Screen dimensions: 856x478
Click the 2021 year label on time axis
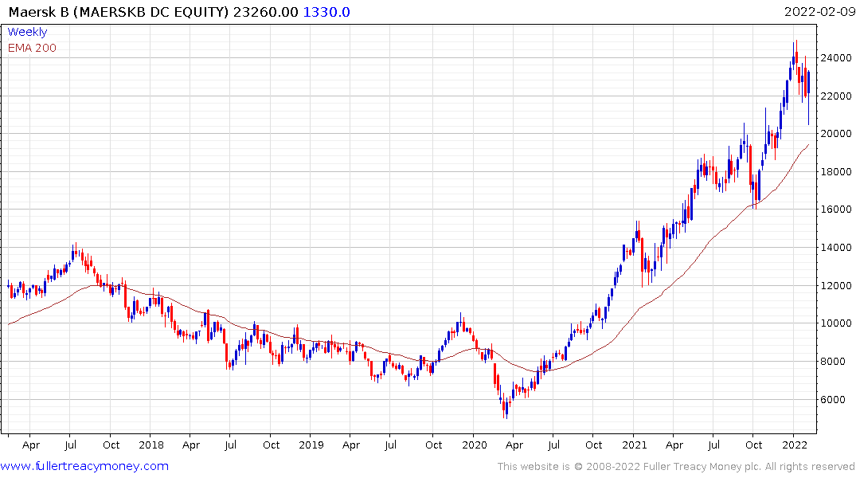[x=635, y=445]
